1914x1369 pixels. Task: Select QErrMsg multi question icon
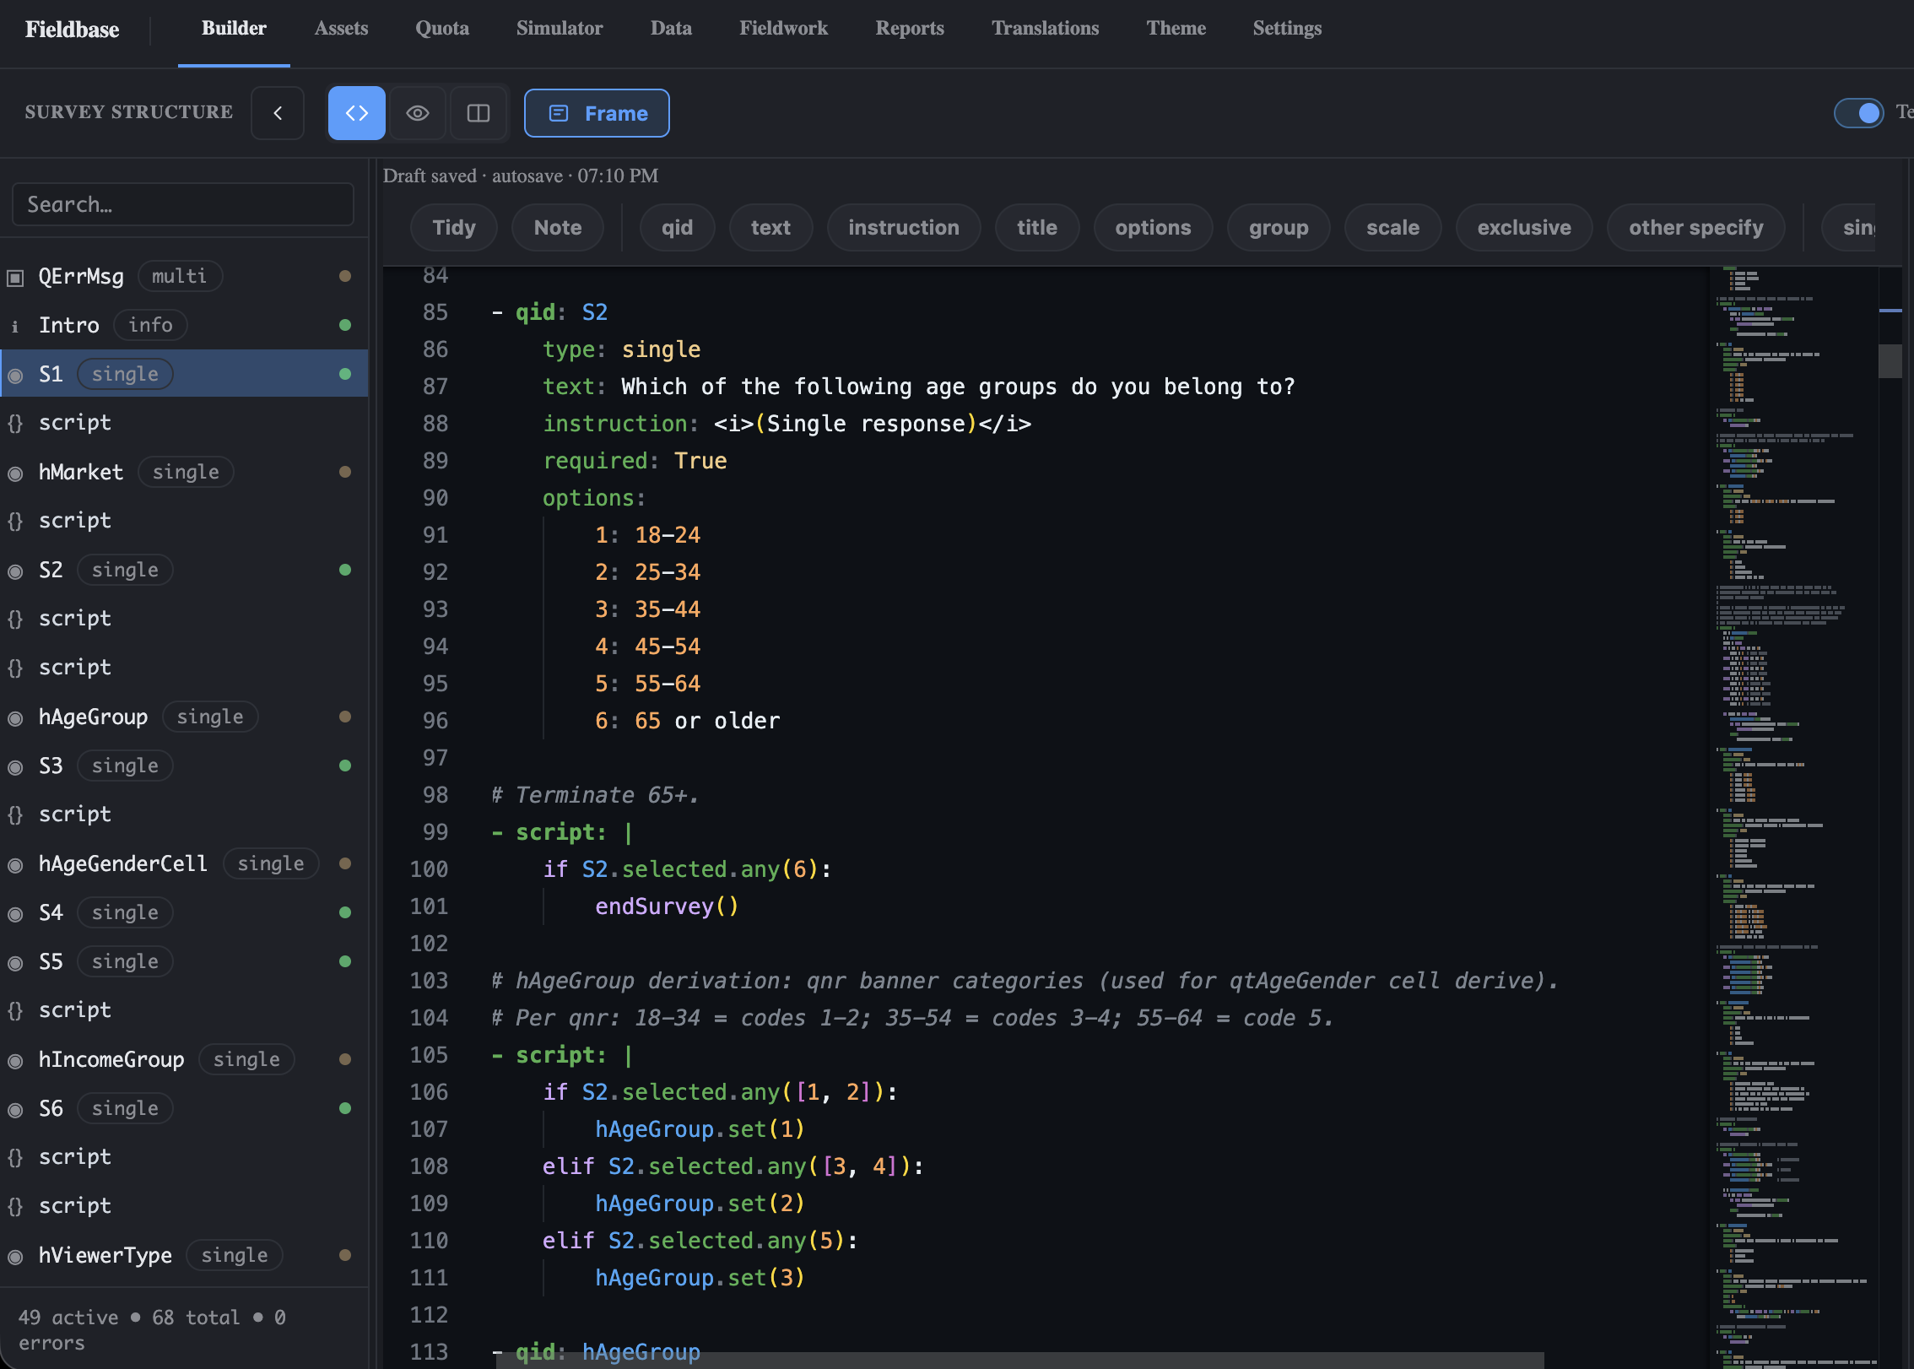(15, 278)
